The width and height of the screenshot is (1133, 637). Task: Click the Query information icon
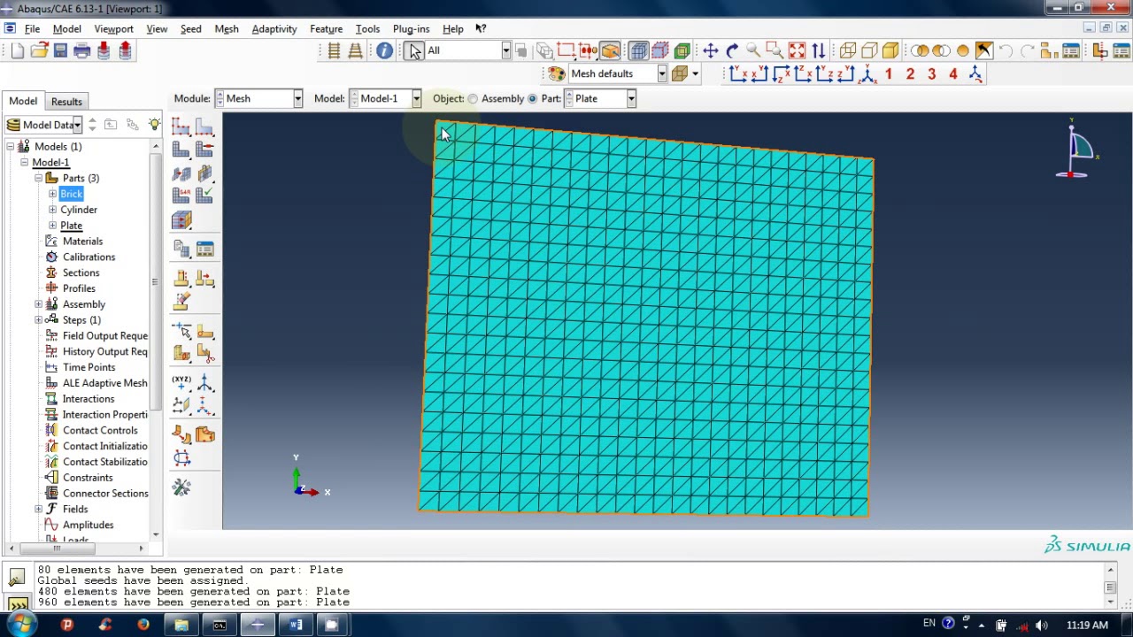(x=384, y=50)
